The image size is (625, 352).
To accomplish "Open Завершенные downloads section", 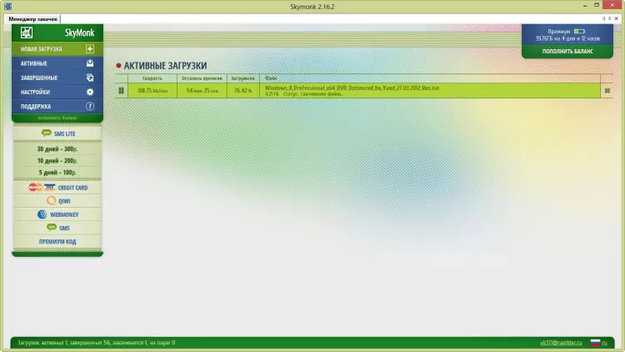I will click(57, 78).
